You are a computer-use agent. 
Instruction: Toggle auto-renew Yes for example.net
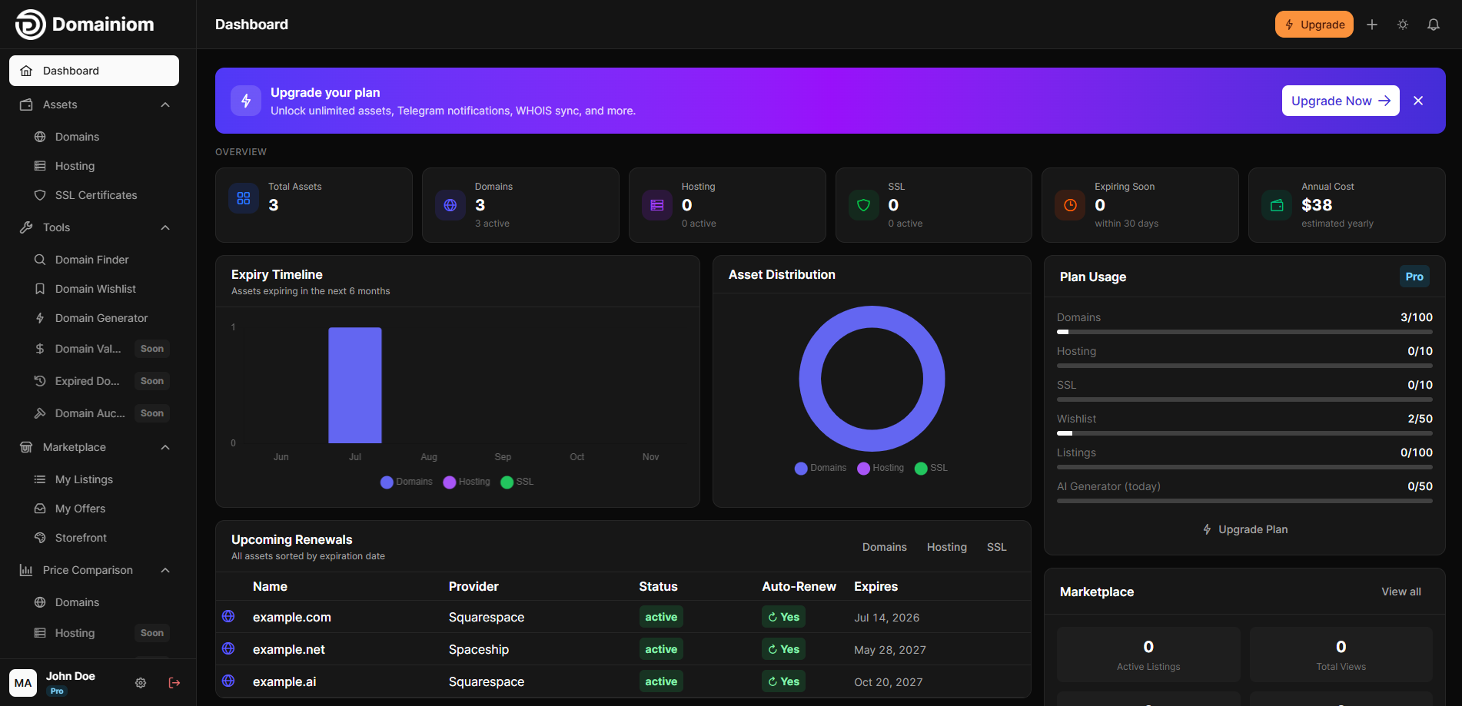(783, 649)
